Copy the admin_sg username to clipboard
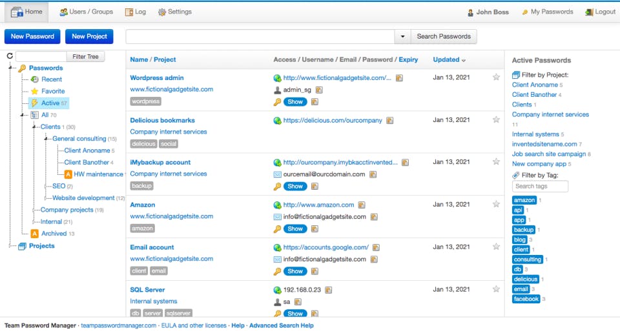 [x=319, y=90]
